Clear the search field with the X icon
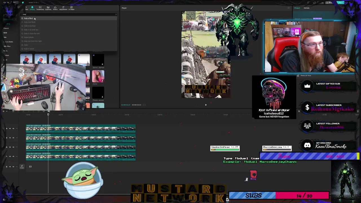Screen dimensions: 361x203 pos(116,14)
